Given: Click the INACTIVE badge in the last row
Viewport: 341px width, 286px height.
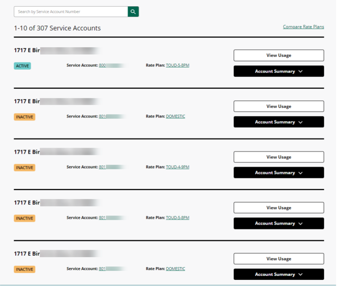Looking at the screenshot, I should click(25, 269).
